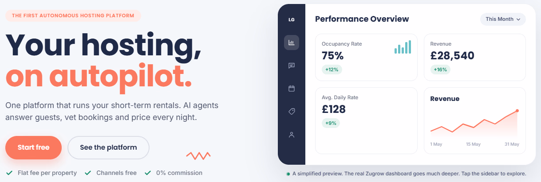Open the analytics bar chart sidebar icon
541x182 pixels.
[292, 43]
